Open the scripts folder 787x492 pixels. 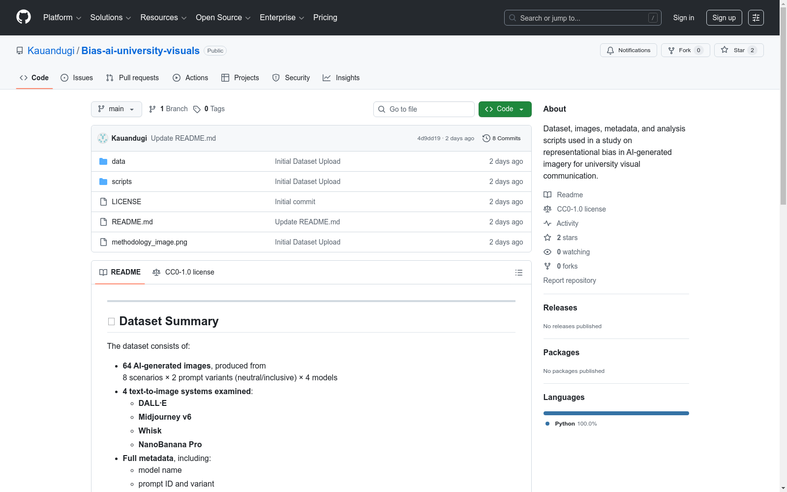tap(121, 182)
